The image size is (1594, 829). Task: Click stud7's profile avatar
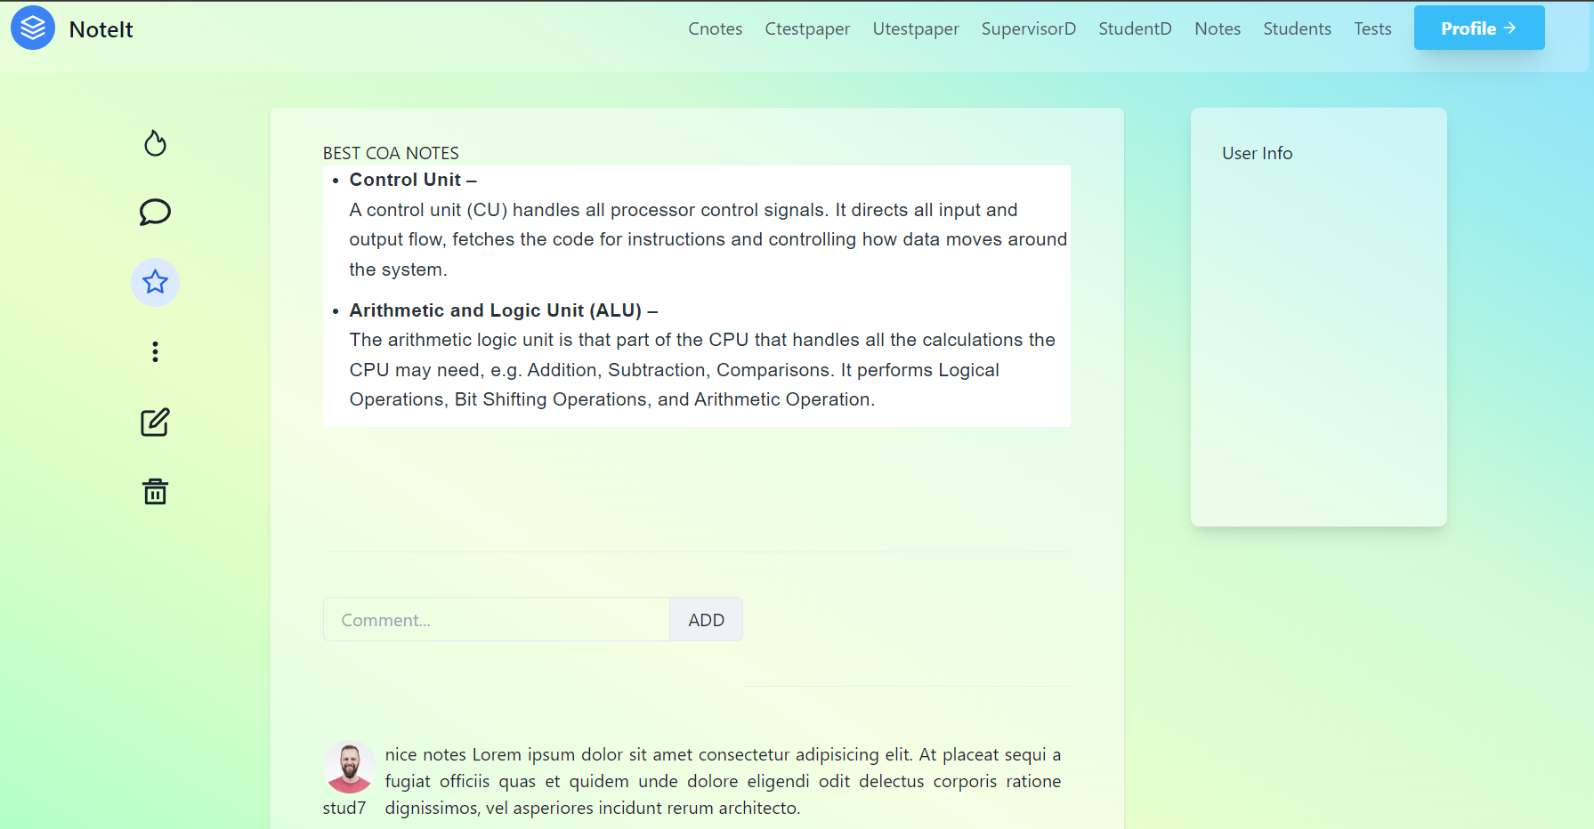tap(349, 767)
